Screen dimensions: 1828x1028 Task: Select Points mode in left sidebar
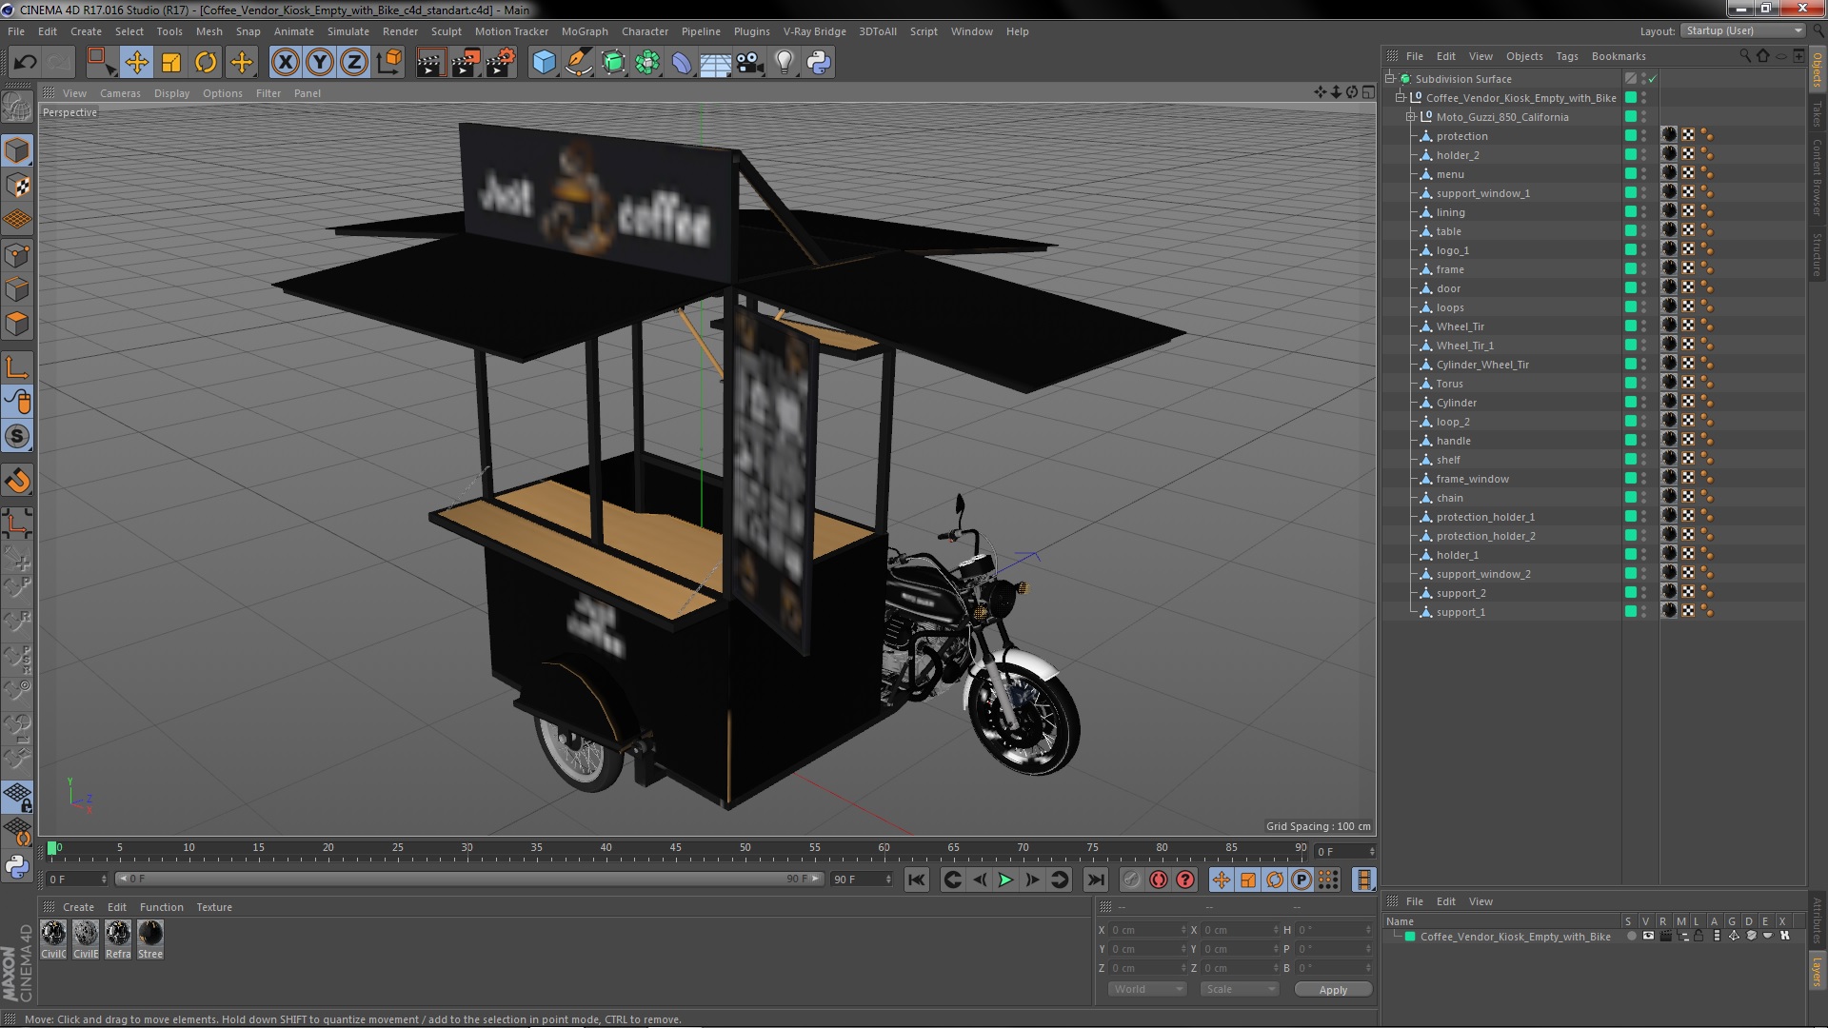click(x=17, y=255)
